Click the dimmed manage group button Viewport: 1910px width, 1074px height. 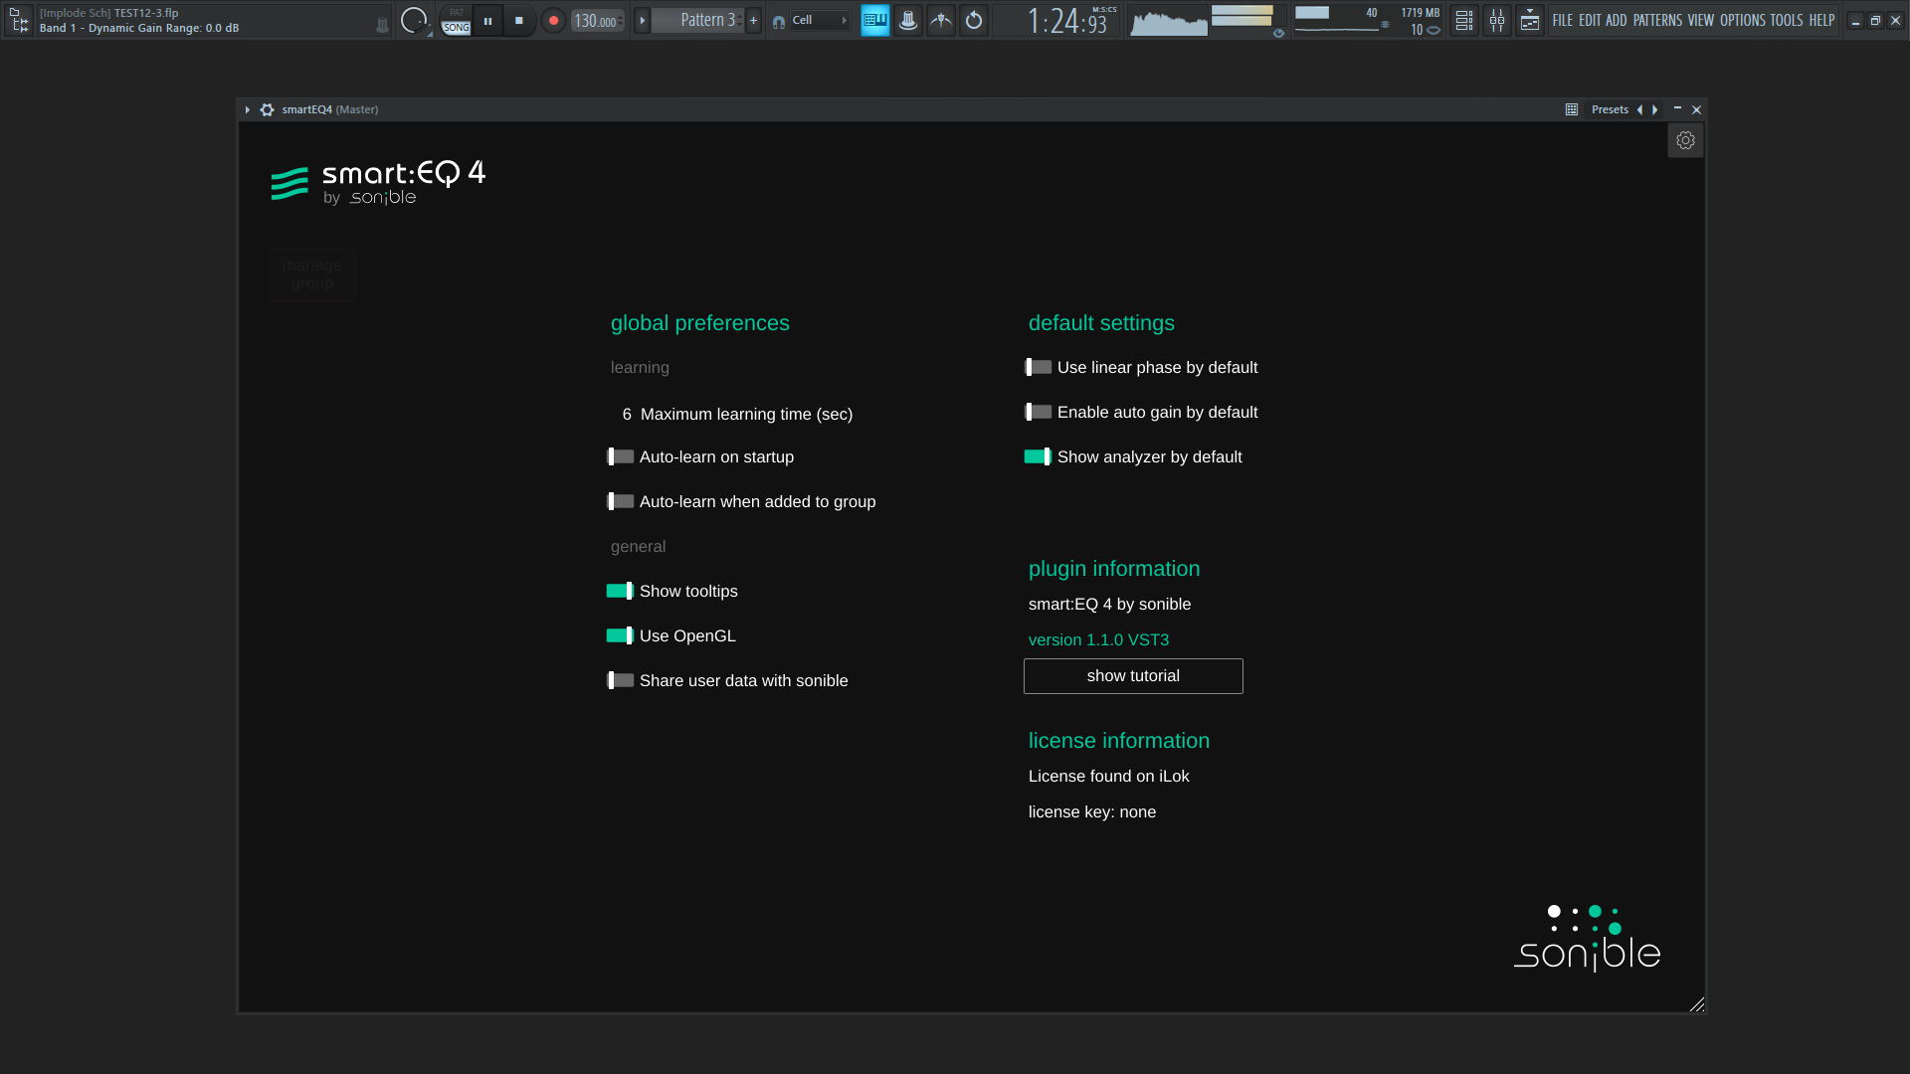(x=311, y=274)
